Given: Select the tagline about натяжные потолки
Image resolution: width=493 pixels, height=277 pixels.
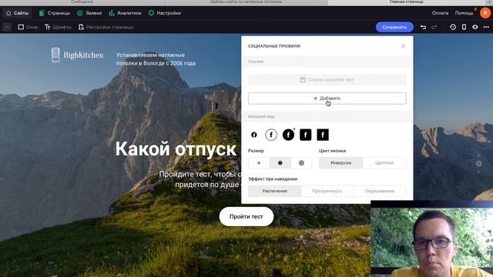Looking at the screenshot, I should tap(156, 59).
